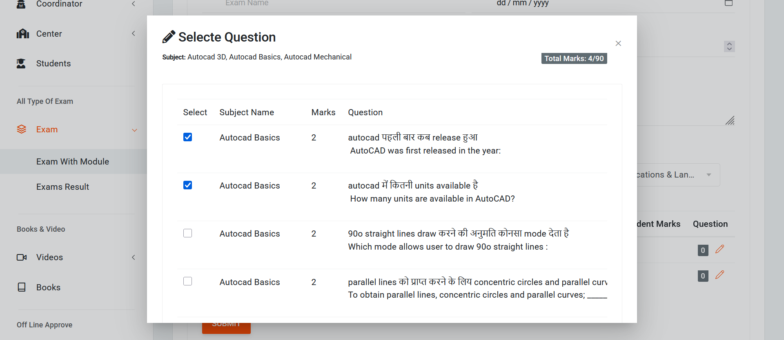Click the number stepper arrows

729,46
